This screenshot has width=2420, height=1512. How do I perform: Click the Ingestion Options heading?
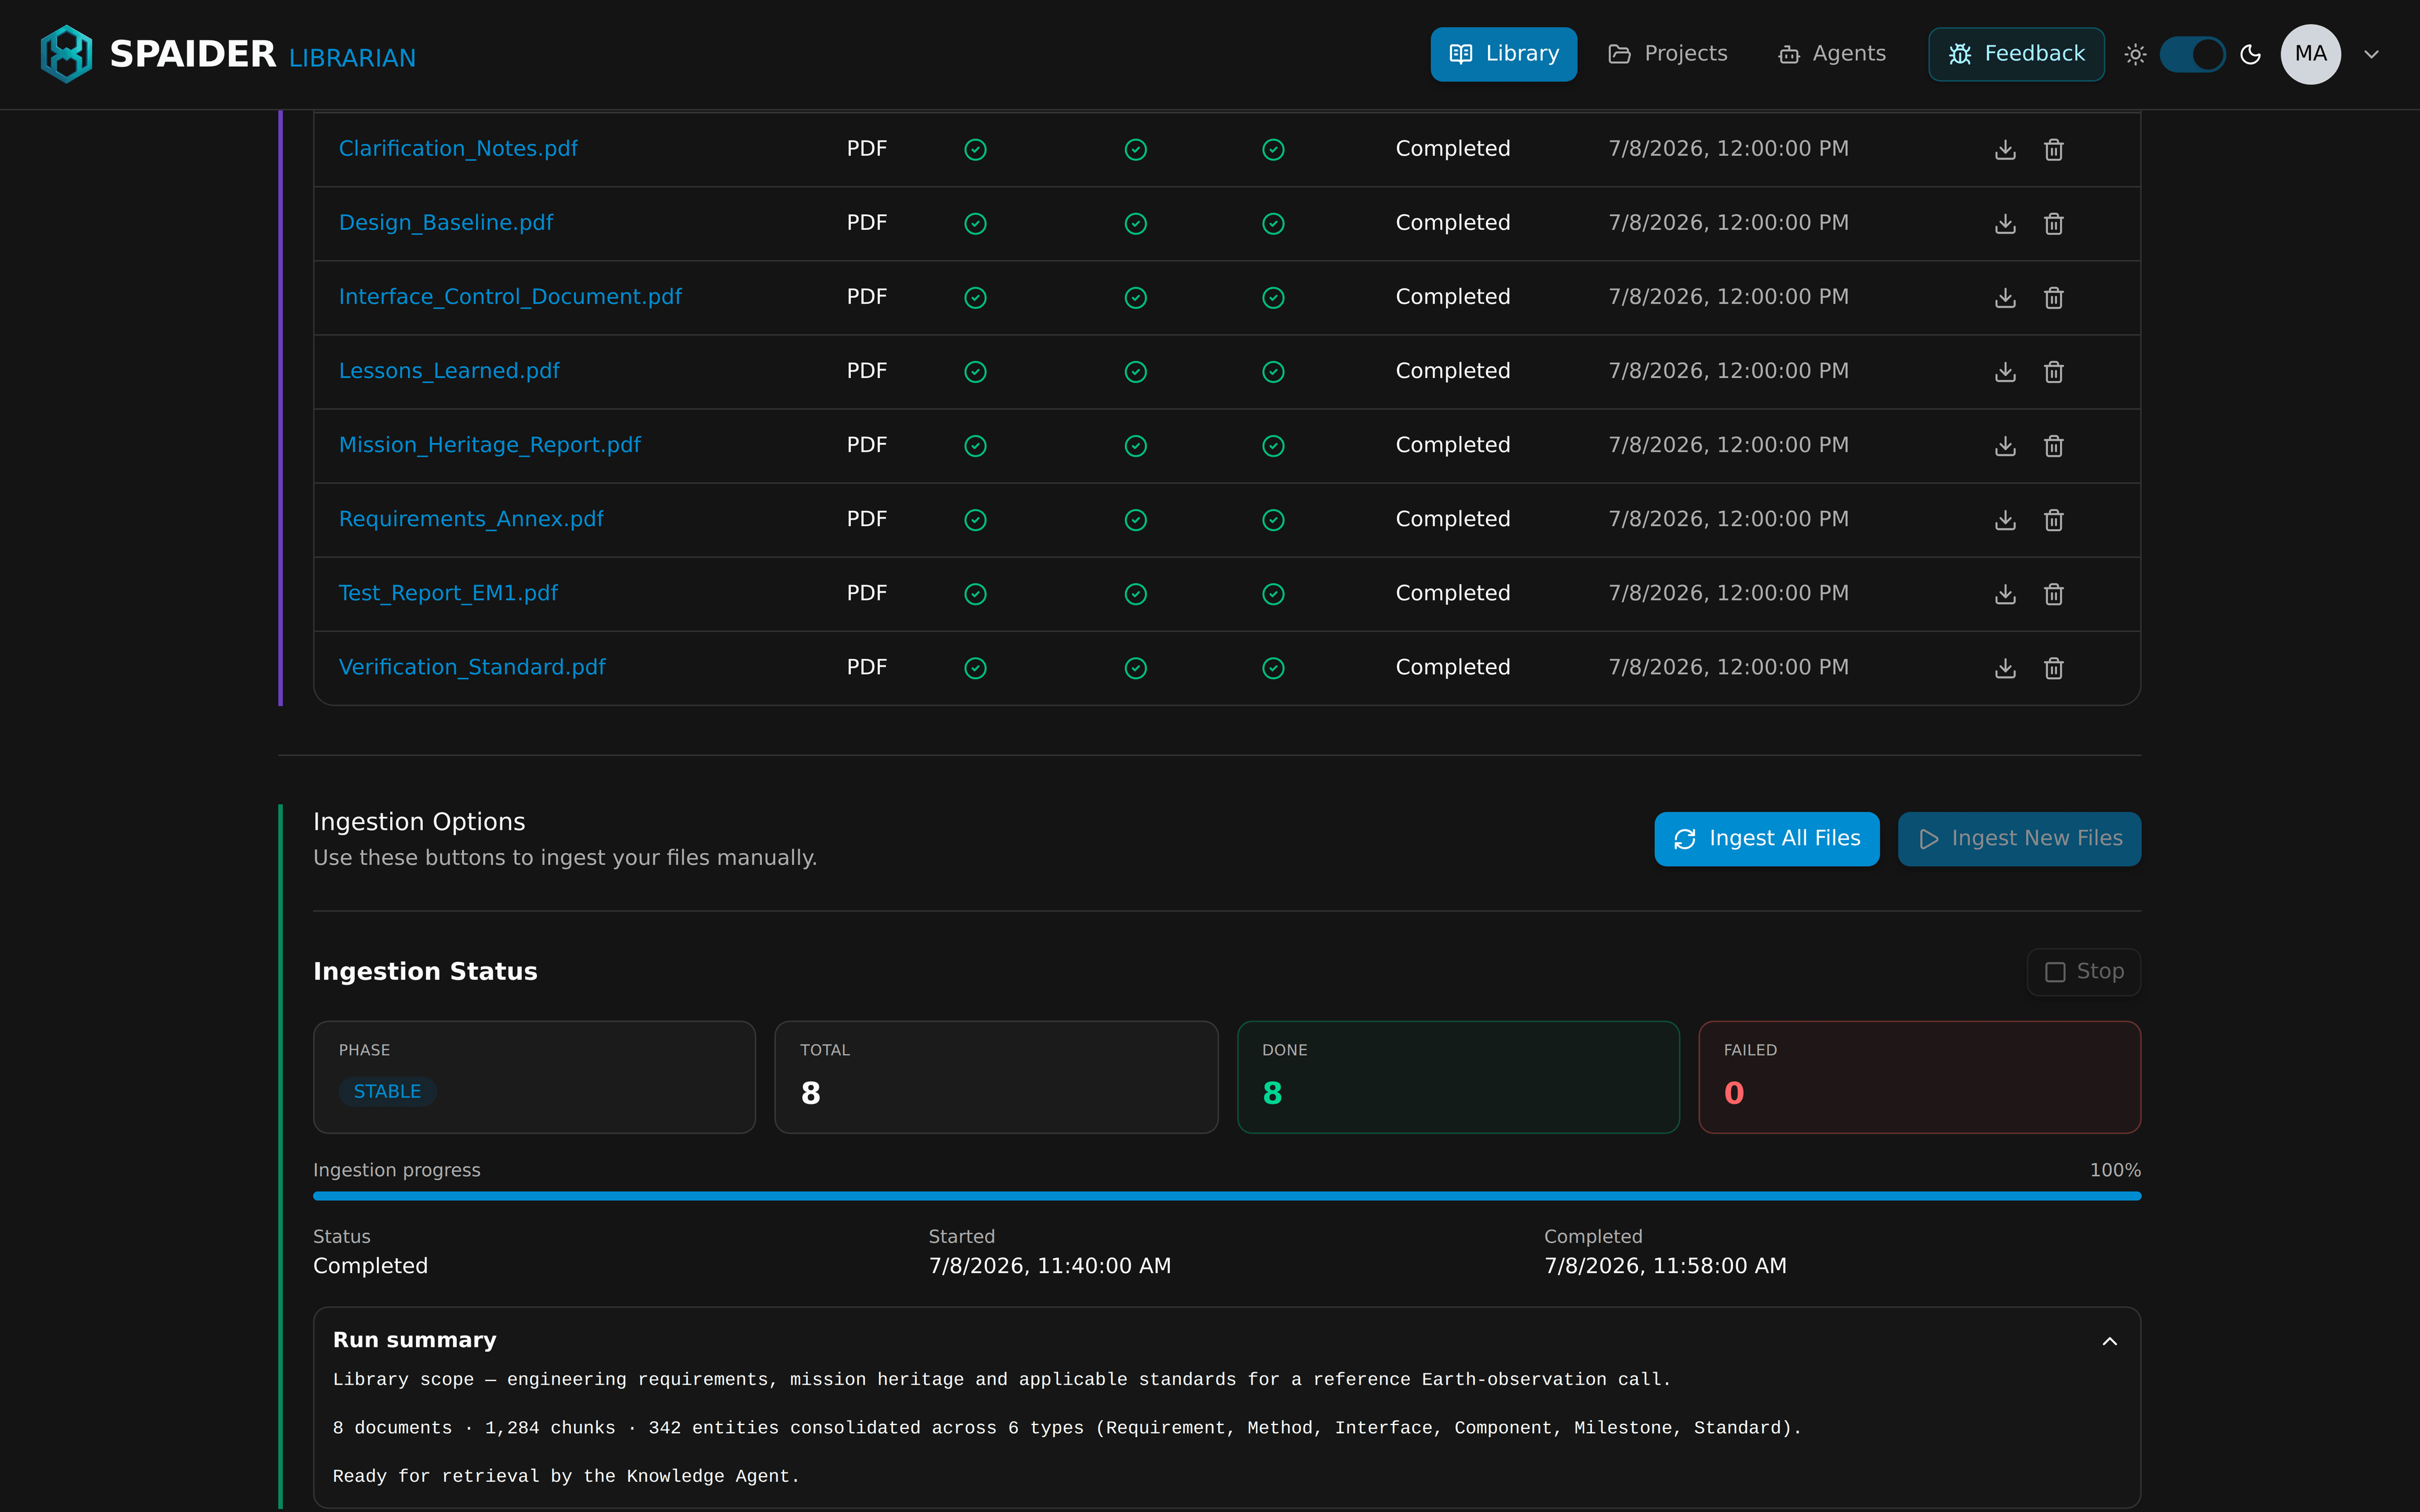click(x=419, y=822)
